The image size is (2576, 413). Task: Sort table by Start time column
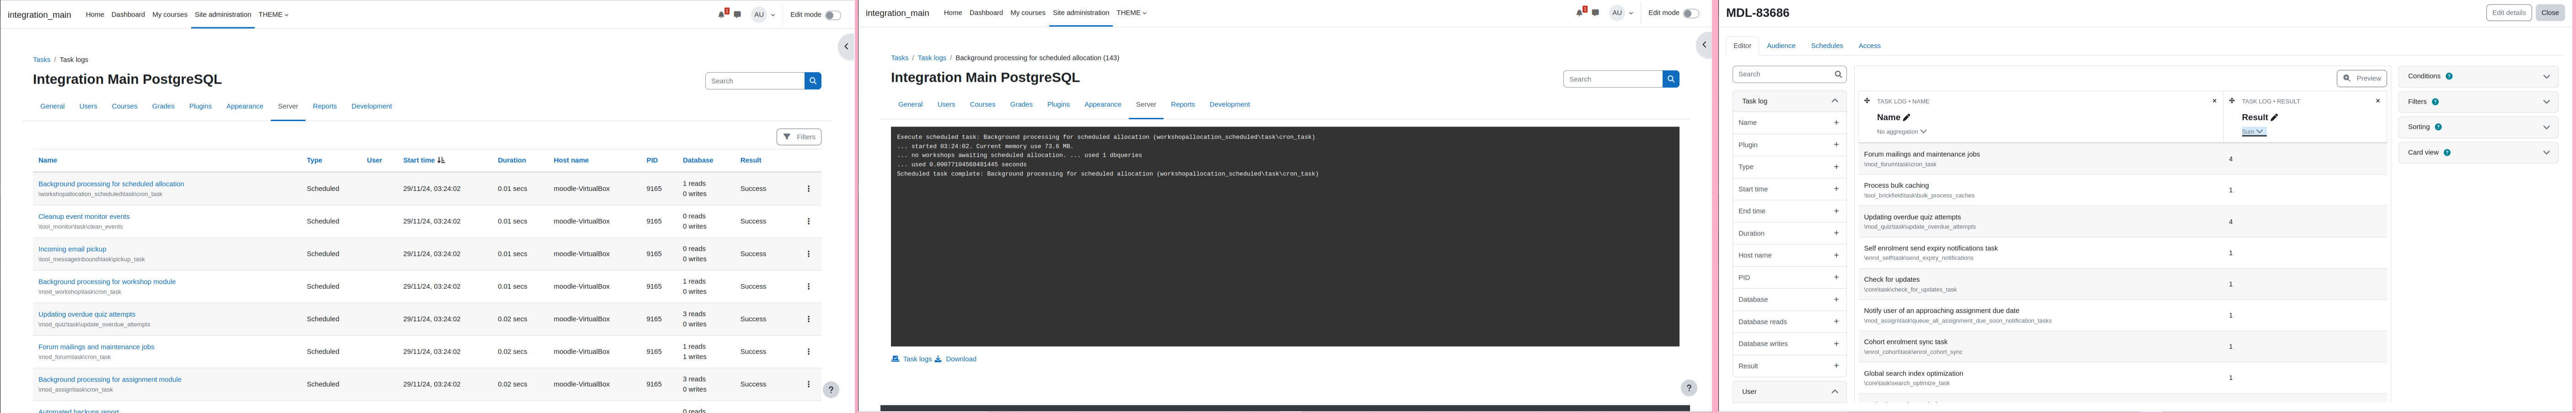[419, 160]
